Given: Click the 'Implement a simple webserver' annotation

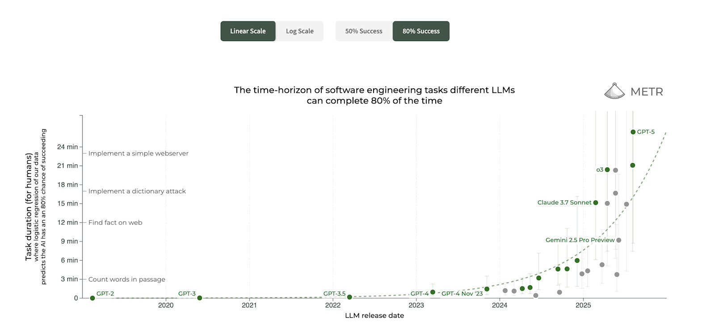Looking at the screenshot, I should point(139,154).
